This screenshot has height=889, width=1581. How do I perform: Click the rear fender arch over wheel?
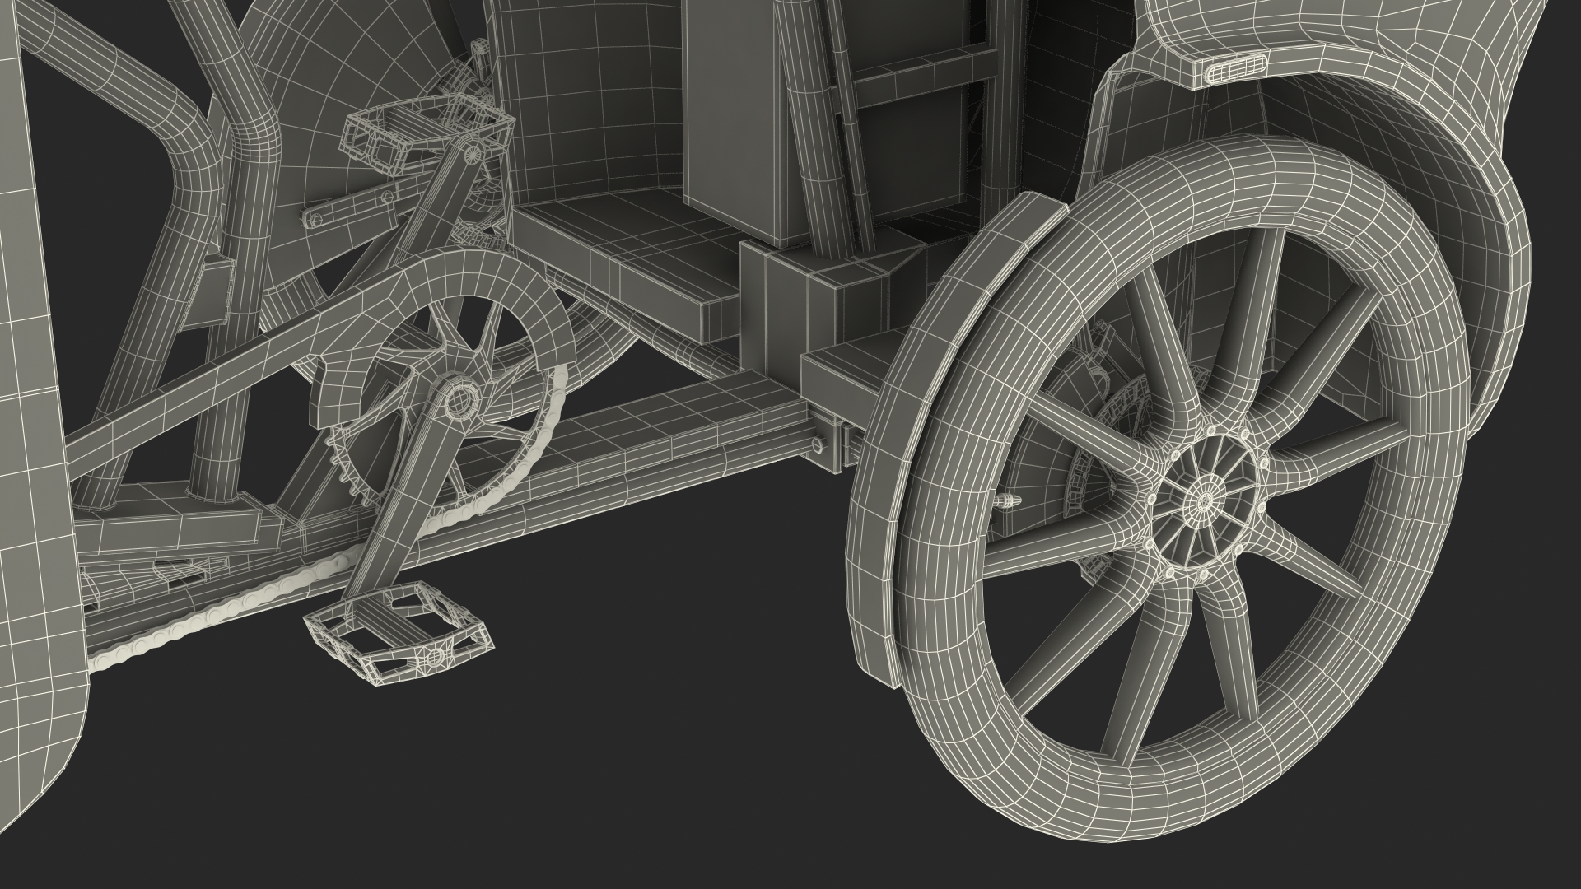[x=1474, y=206]
